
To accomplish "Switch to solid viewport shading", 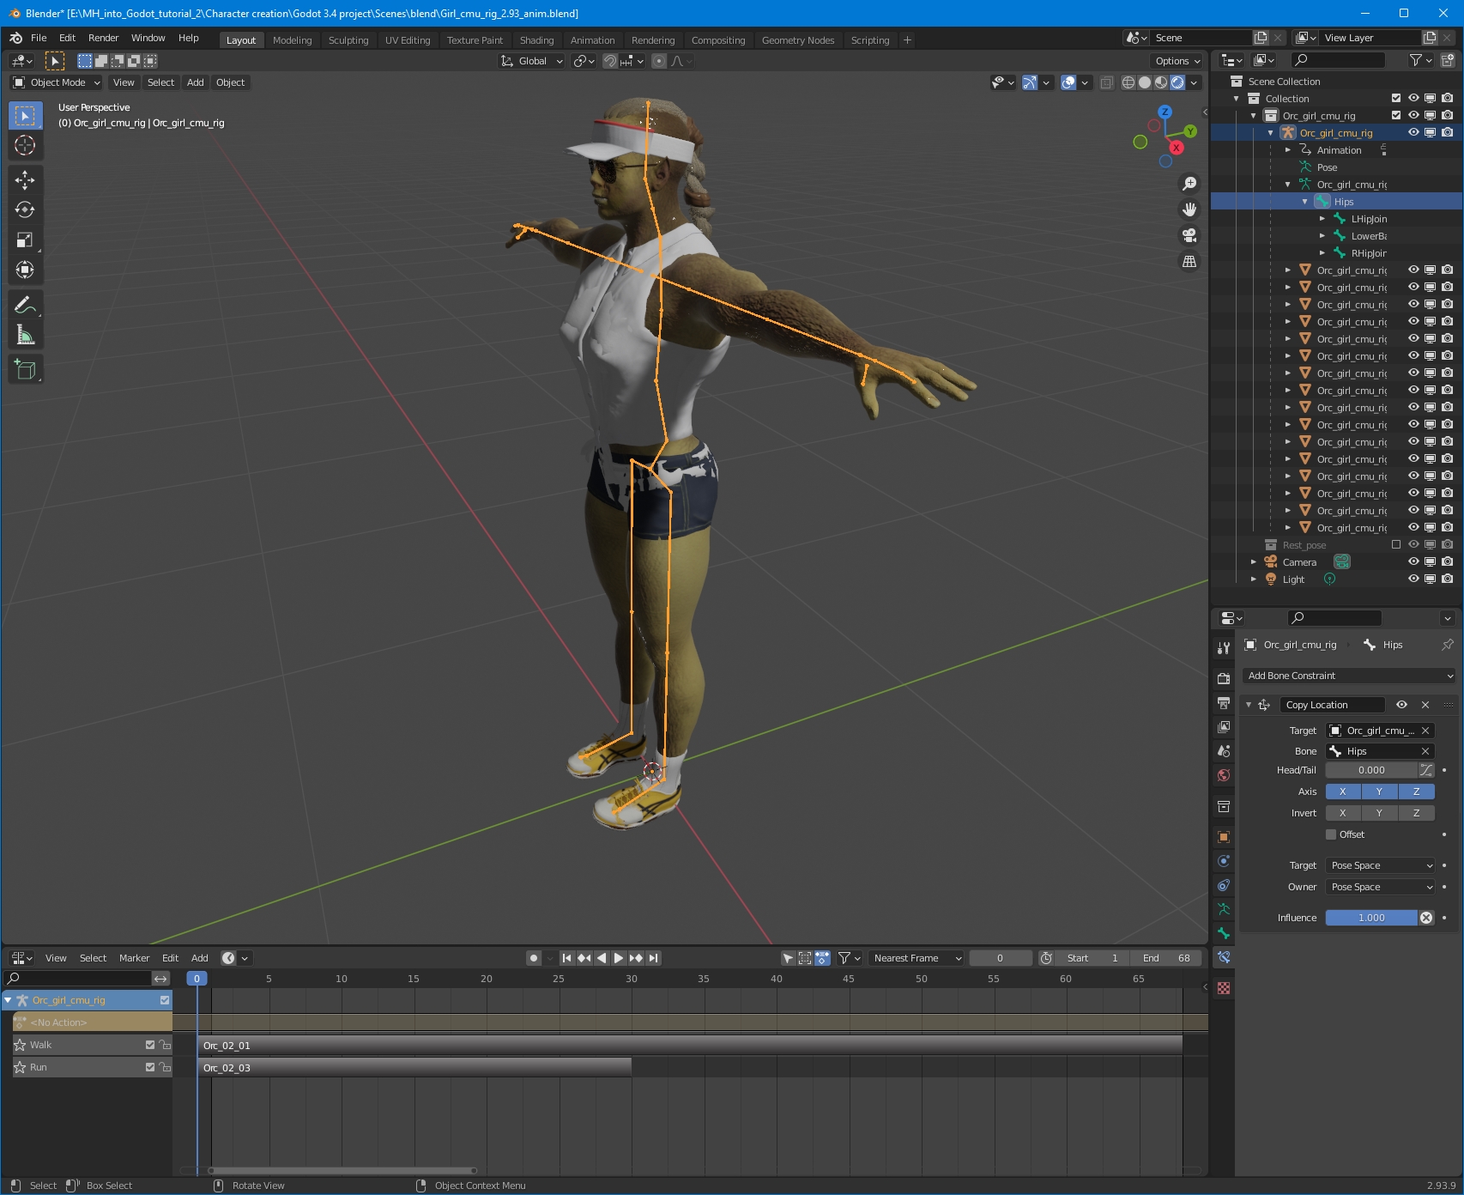I will tap(1145, 82).
